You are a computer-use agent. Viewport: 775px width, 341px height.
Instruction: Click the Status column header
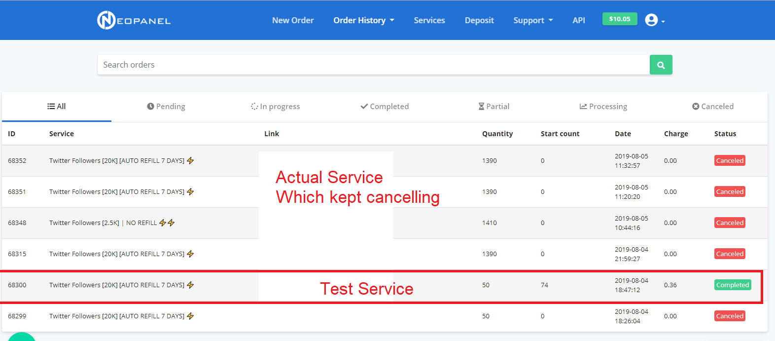point(725,134)
